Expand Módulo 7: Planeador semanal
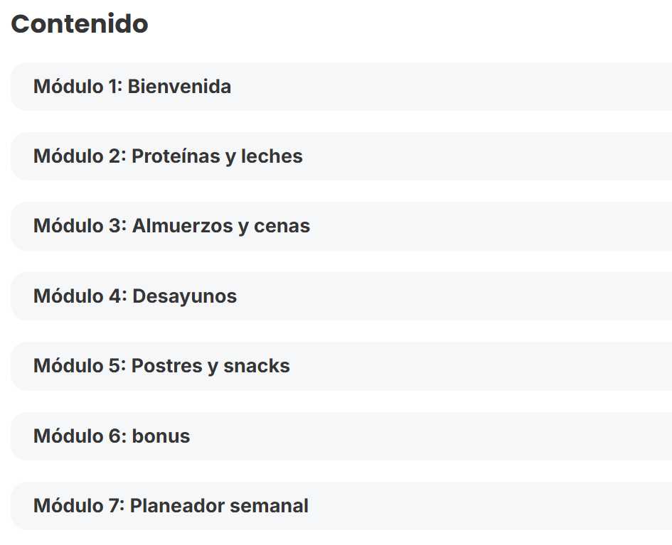Viewport: 672px width, 545px height. click(x=171, y=506)
